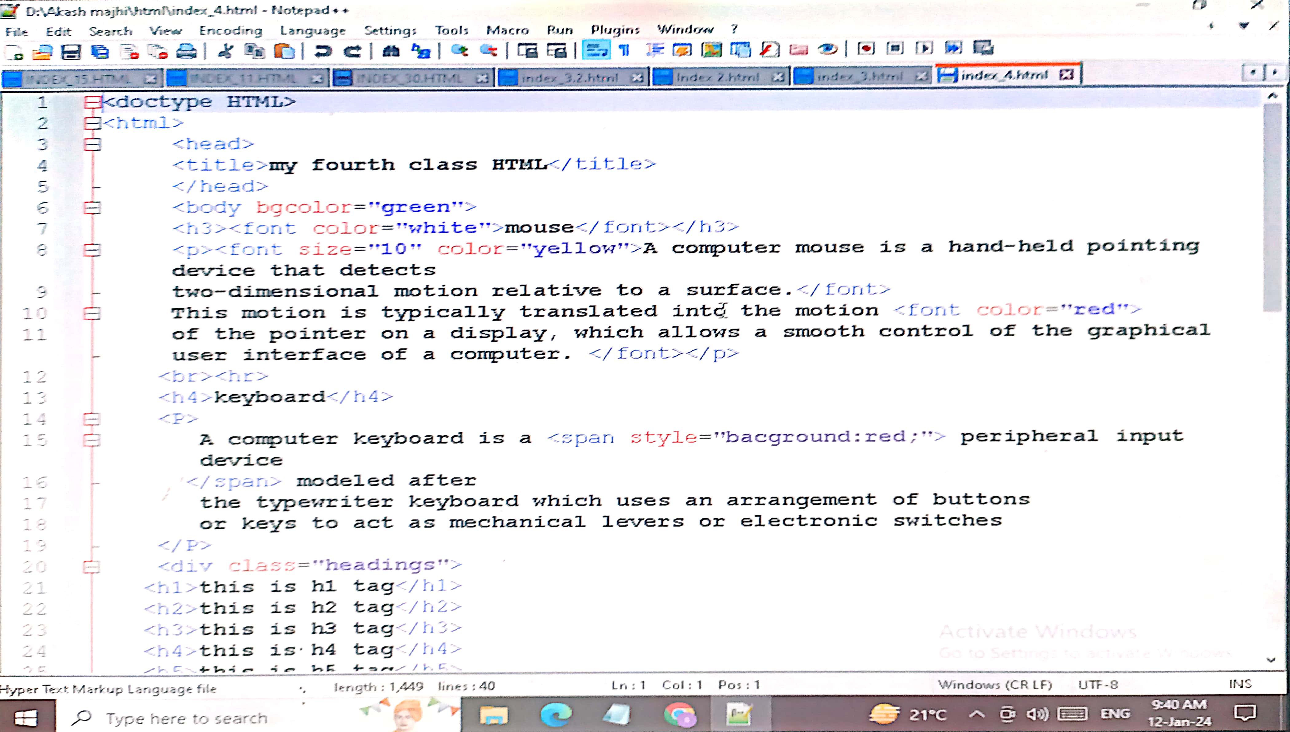Collapse the div fold marker on line 20
The image size is (1290, 732).
click(x=92, y=567)
